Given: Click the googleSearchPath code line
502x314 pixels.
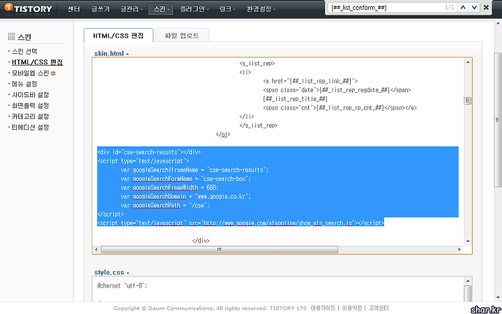Looking at the screenshot, I should [x=165, y=205].
